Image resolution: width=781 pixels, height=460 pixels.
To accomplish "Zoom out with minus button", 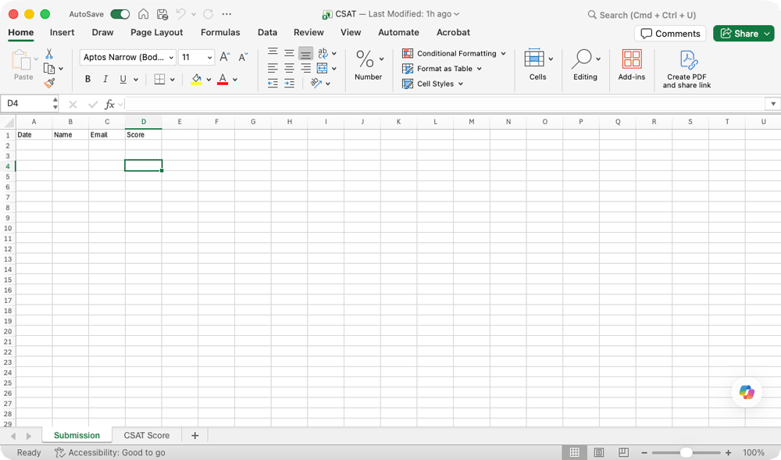I will click(x=644, y=452).
